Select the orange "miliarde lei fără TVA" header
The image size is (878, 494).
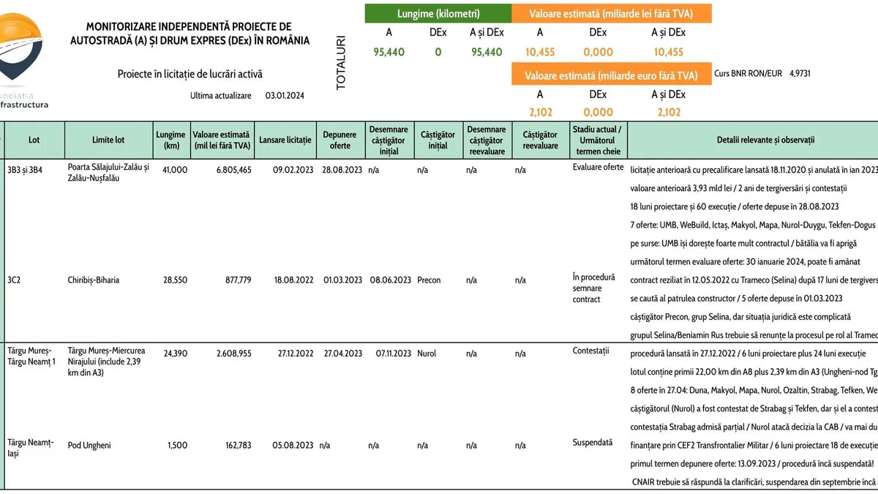(611, 14)
